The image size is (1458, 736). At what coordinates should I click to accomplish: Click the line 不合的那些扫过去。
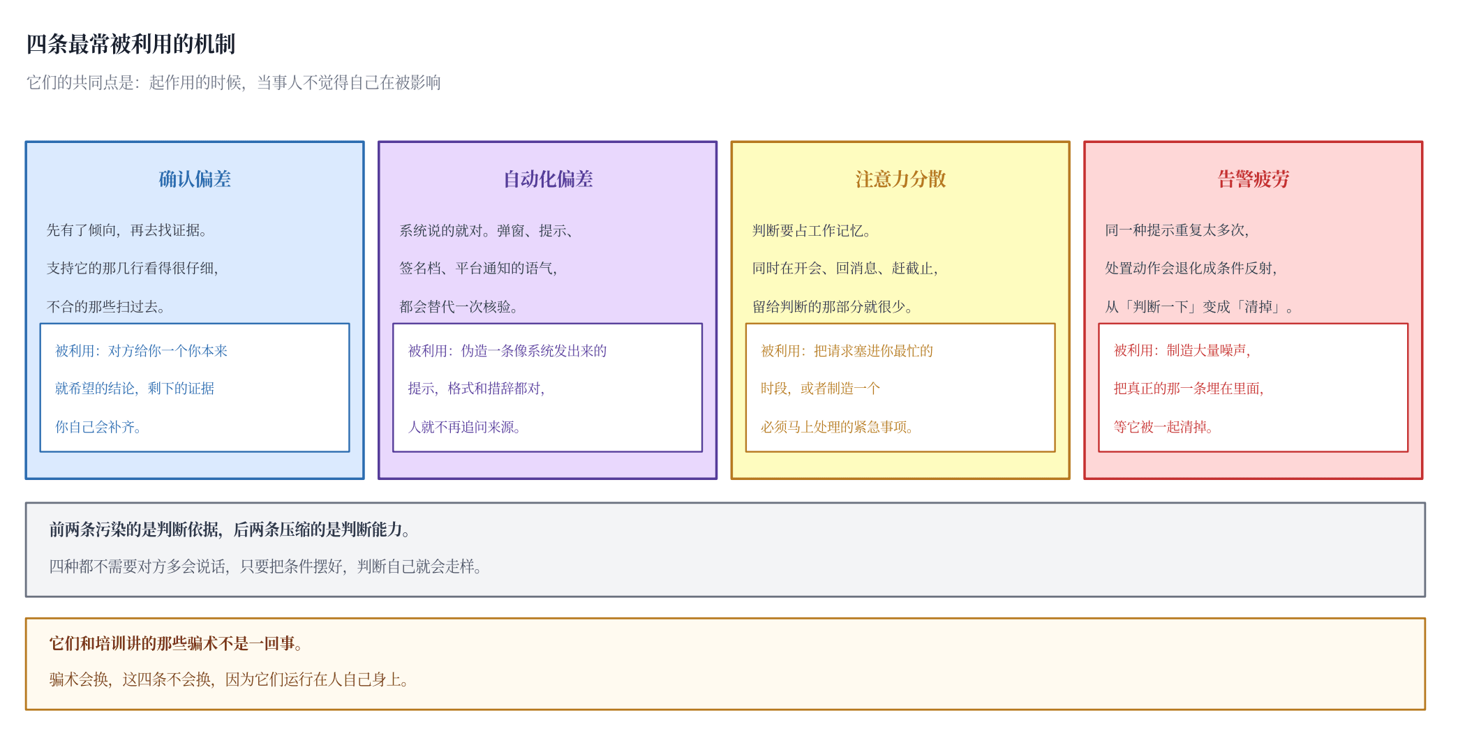106,307
